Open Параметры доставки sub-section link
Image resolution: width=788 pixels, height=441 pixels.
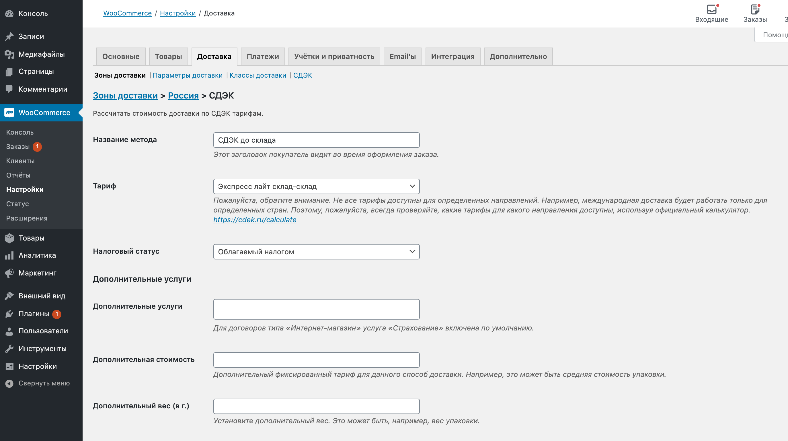[188, 75]
